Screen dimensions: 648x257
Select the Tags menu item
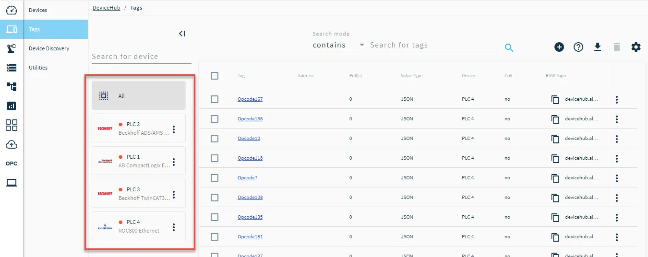tap(56, 29)
